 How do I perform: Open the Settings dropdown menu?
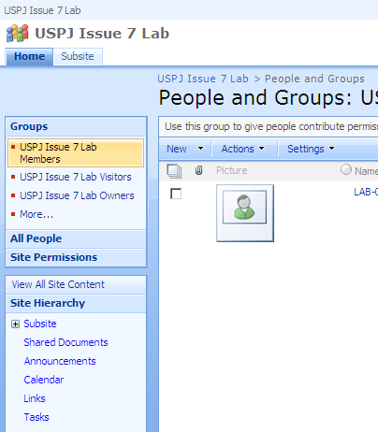[311, 149]
